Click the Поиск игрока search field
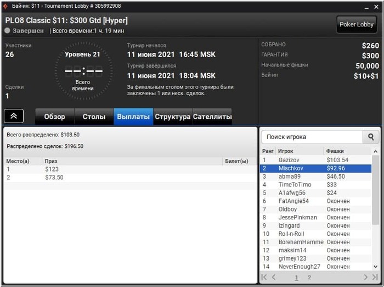This screenshot has width=384, height=287. 312,137
